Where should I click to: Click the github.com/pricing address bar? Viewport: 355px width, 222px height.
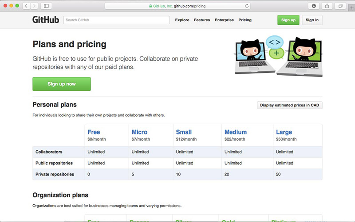(177, 6)
